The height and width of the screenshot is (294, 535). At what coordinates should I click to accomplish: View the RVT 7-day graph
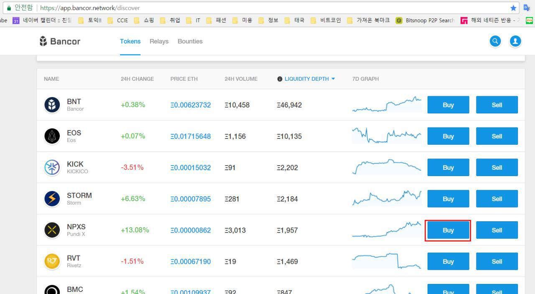(x=387, y=261)
